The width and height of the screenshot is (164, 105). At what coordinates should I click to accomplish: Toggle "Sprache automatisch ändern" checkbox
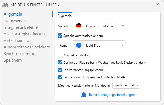pos(60,36)
